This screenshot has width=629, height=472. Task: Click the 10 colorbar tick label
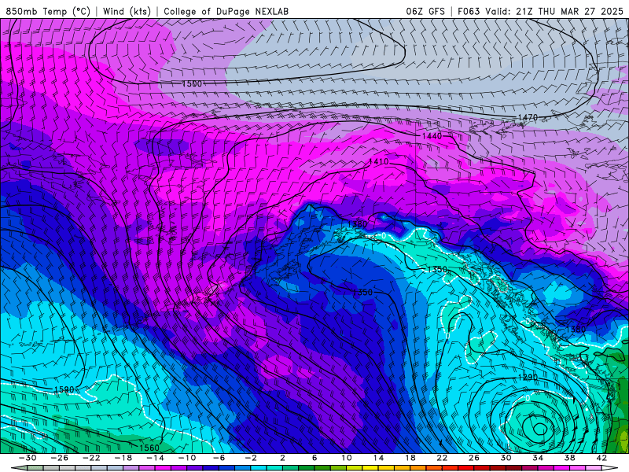[x=346, y=458]
